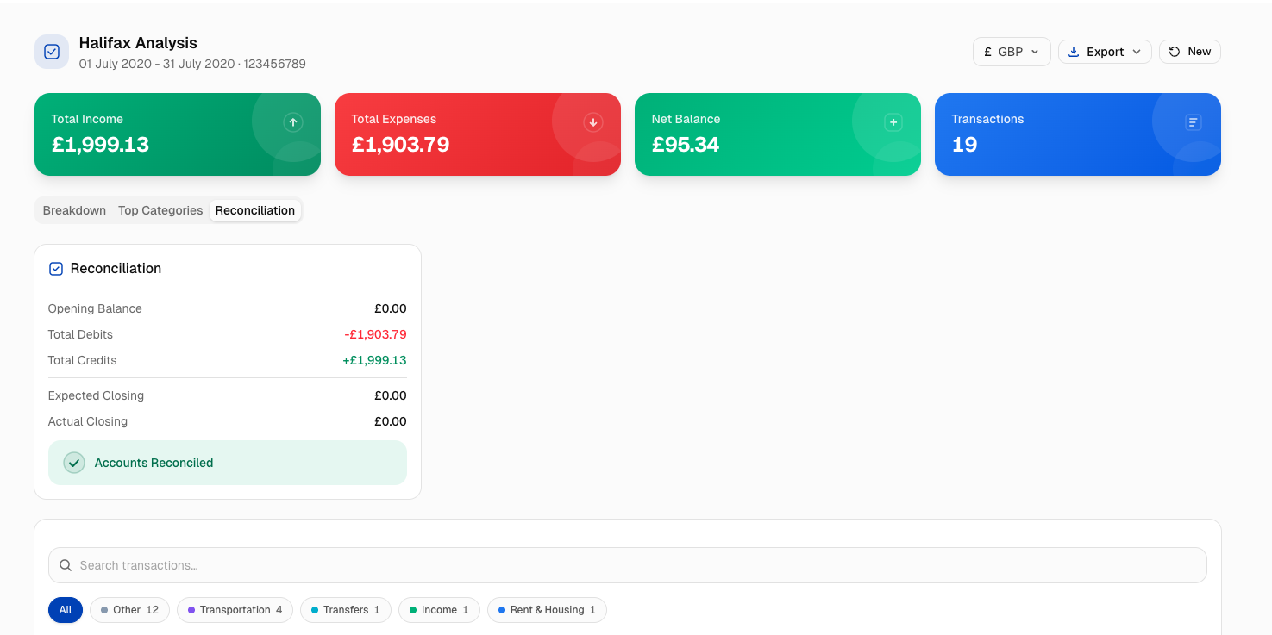Click the up arrow icon on Total Income
Image resolution: width=1272 pixels, height=635 pixels.
[x=293, y=122]
